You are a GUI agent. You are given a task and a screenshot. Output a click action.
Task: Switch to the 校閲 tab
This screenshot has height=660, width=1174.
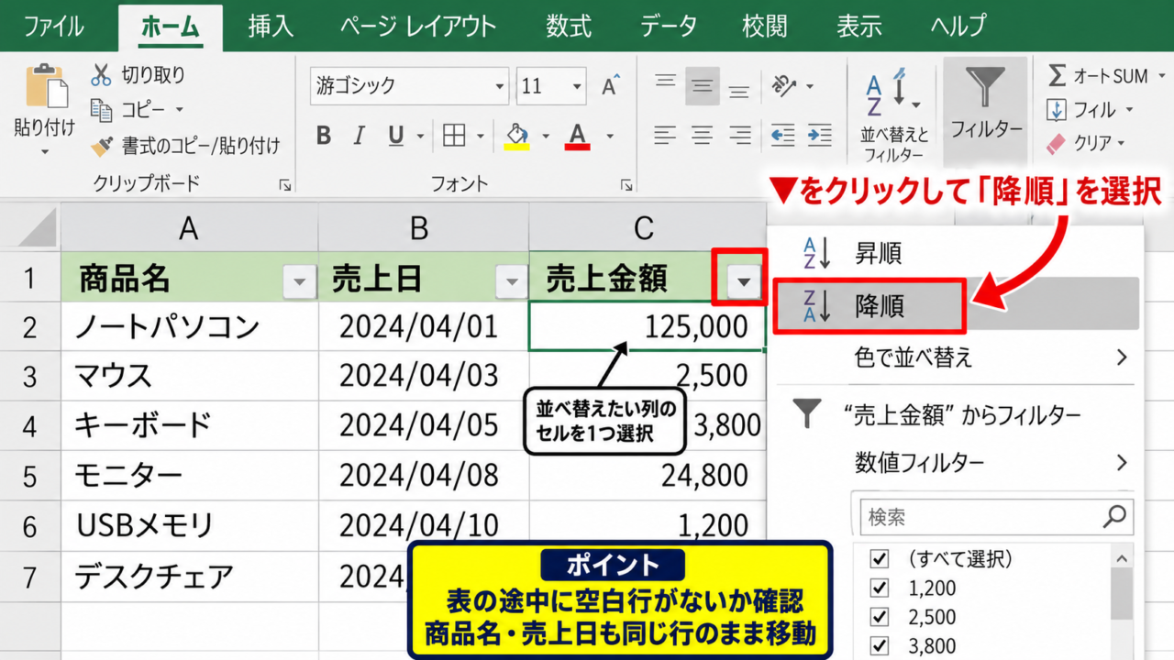click(x=766, y=26)
